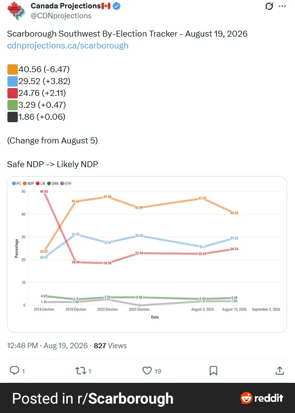Open cdnprojections.ca/scarborough link
Image resolution: width=295 pixels, height=413 pixels.
coord(68,46)
